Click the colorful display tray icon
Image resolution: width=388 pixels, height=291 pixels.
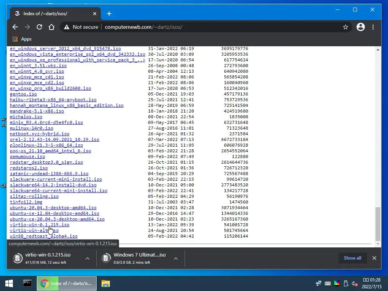(337, 283)
